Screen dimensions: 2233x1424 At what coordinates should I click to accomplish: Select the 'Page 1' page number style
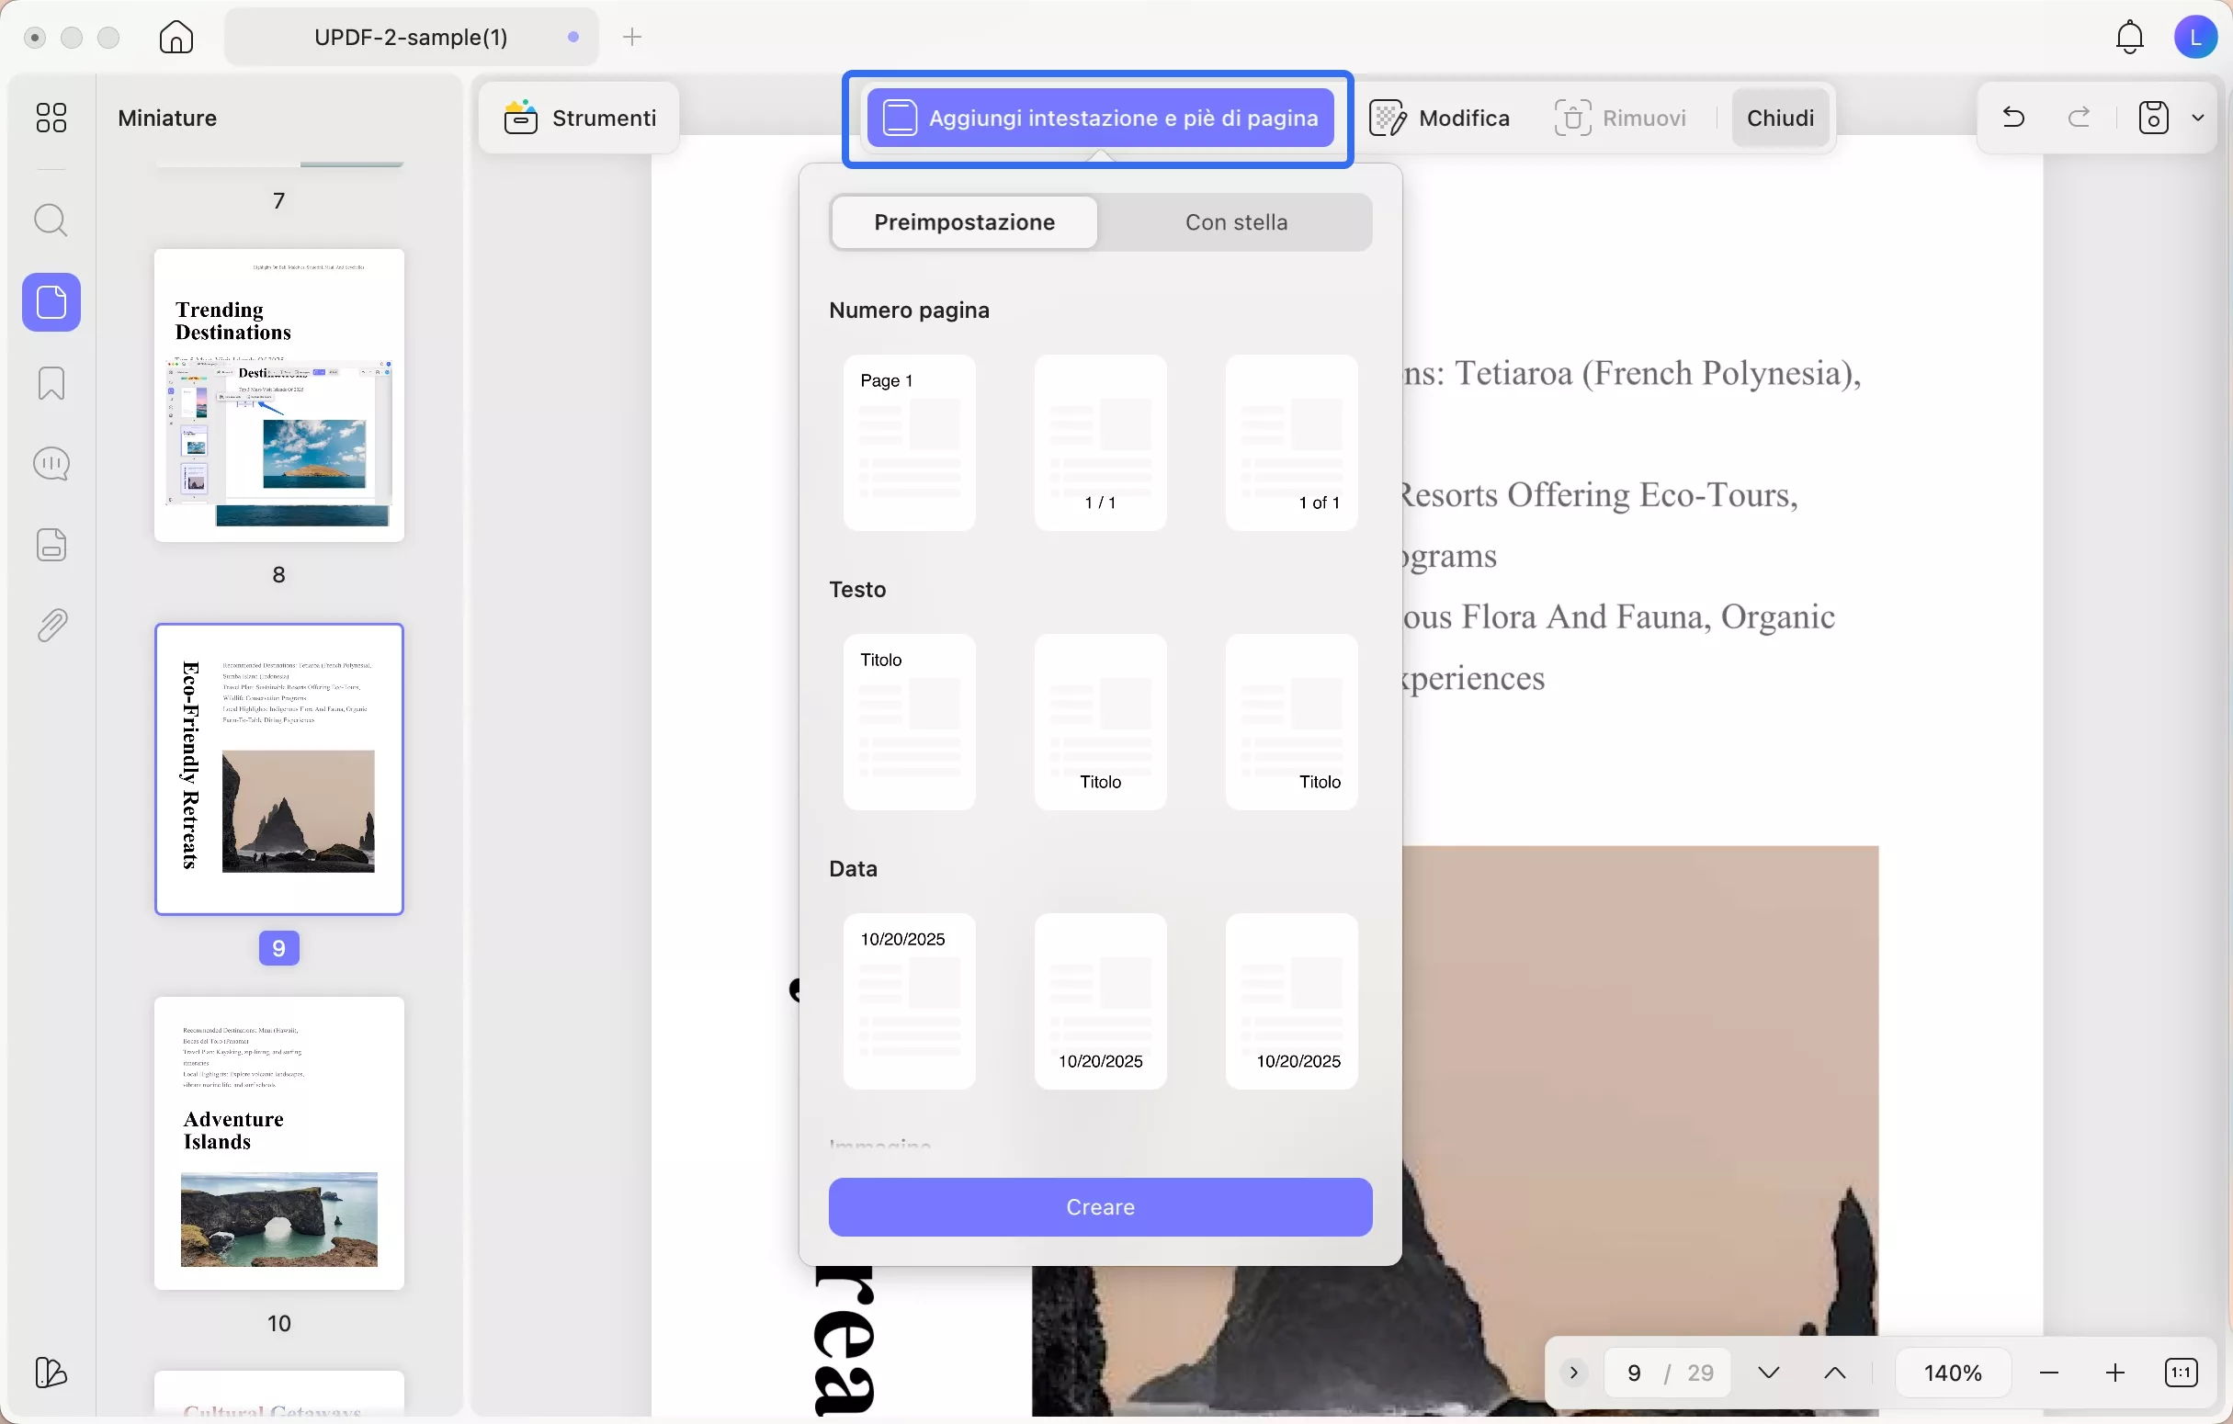click(910, 442)
